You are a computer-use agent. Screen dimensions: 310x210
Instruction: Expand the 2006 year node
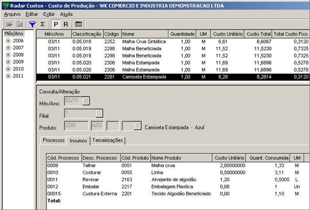[8, 41]
